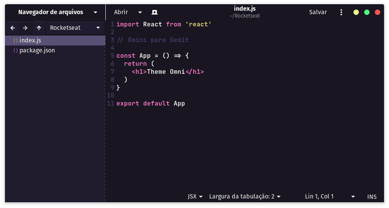Click the index.js file icon
The width and height of the screenshot is (389, 208).
point(15,40)
